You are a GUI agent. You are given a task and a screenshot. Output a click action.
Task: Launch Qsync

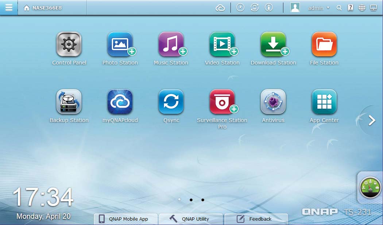coord(171,102)
